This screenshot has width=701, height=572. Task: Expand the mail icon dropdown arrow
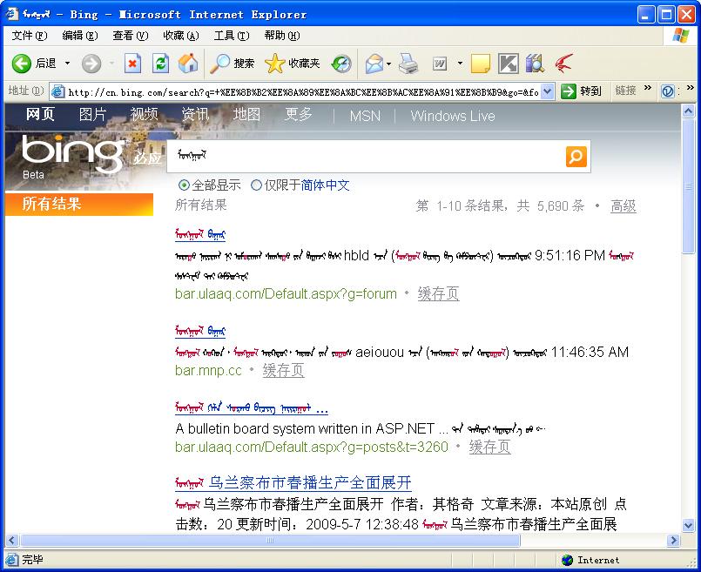point(388,64)
